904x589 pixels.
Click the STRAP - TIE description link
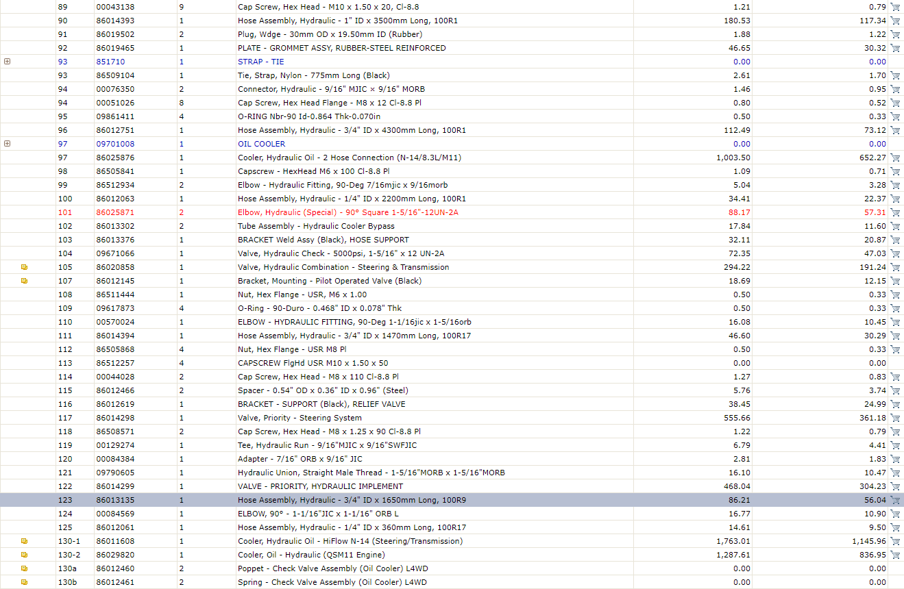click(x=261, y=62)
